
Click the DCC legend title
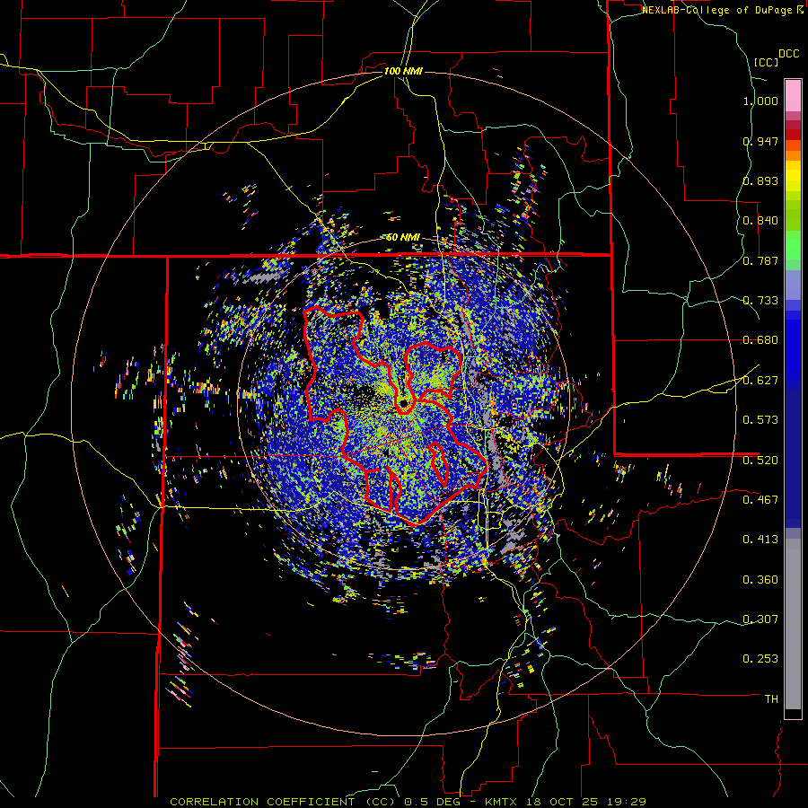788,54
